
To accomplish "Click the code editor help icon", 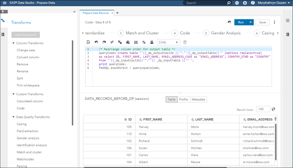I will click(x=185, y=42).
